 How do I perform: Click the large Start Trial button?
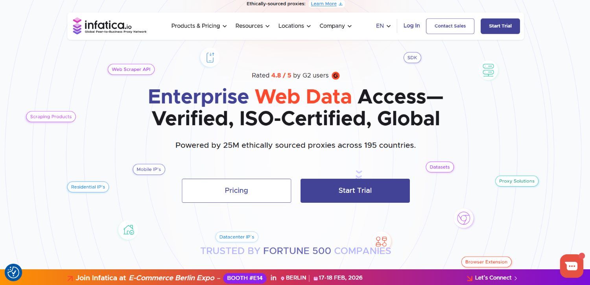click(x=355, y=191)
